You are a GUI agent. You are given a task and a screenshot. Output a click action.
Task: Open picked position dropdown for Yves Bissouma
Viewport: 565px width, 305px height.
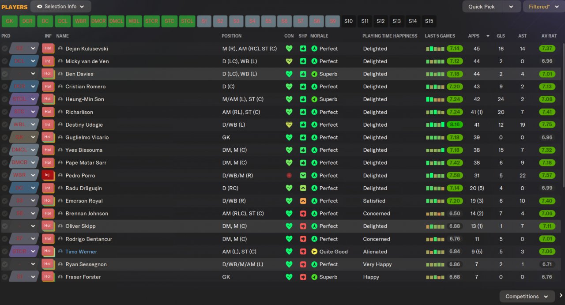coord(33,150)
